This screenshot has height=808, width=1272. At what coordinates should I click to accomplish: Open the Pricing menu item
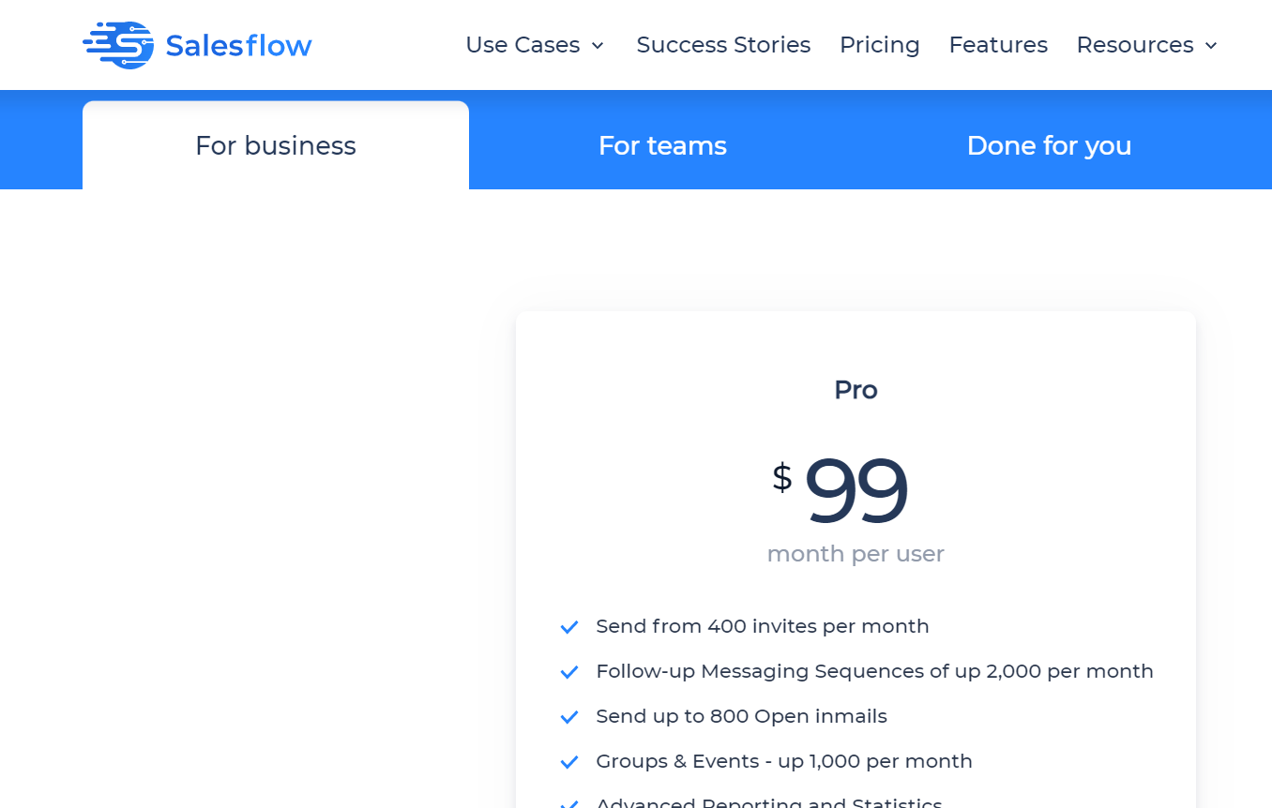tap(879, 44)
